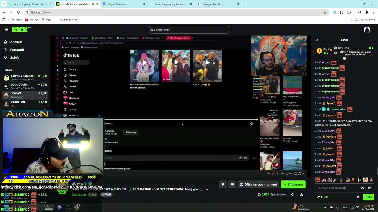Show hidden system tray icons chevron

(x=325, y=207)
